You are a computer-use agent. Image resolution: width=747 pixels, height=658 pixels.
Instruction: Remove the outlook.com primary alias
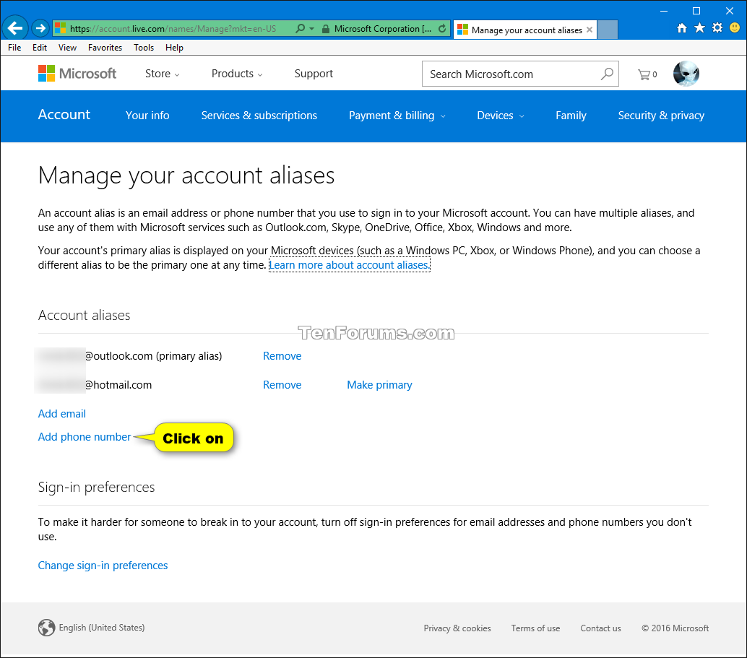[x=282, y=356]
